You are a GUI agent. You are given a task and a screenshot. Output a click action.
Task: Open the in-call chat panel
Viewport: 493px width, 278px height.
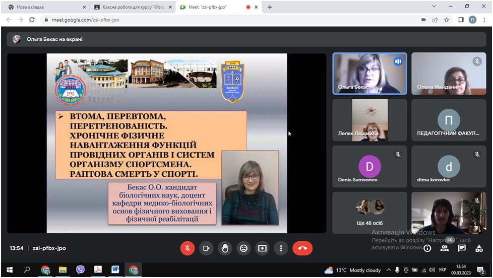coord(462,248)
